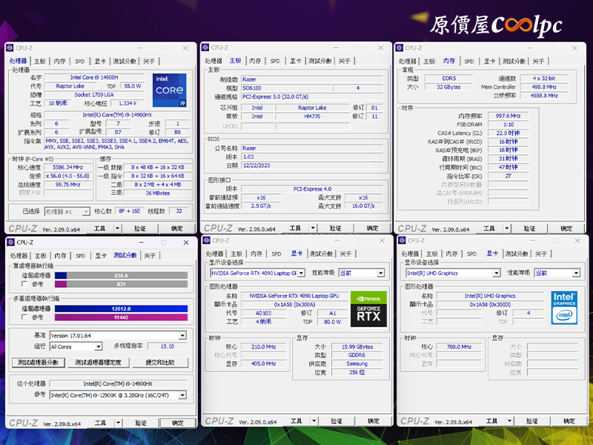593x445 pixels.
Task: Switch to the 主板 tab in the processor window
Action: point(40,62)
